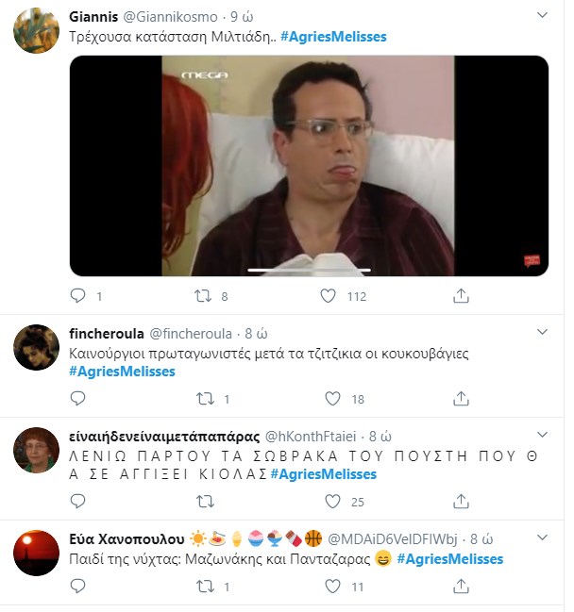
Task: Share Giannis's tweet
Action: [461, 296]
